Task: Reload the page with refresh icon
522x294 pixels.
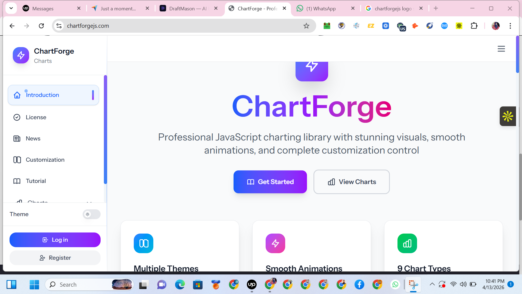Action: click(41, 26)
